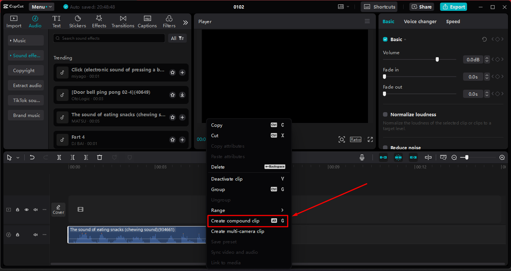Image resolution: width=511 pixels, height=271 pixels.
Task: Expand more tabs with double chevron
Action: coord(185,23)
